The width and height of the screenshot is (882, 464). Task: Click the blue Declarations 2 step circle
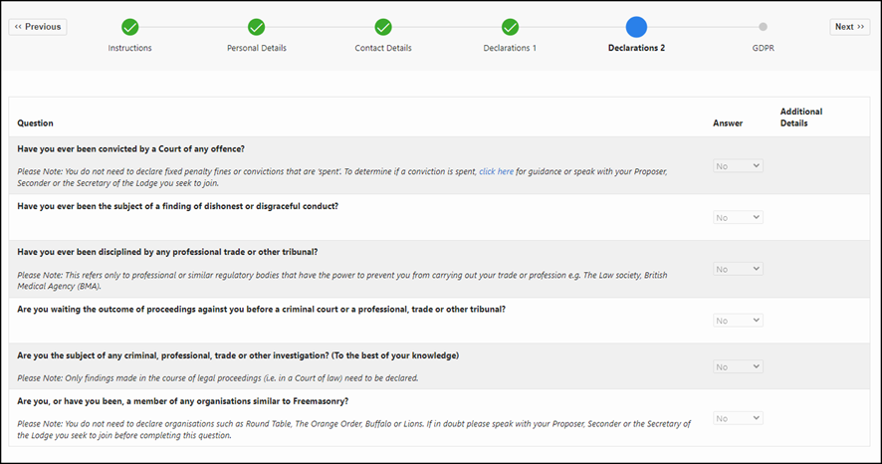coord(636,27)
